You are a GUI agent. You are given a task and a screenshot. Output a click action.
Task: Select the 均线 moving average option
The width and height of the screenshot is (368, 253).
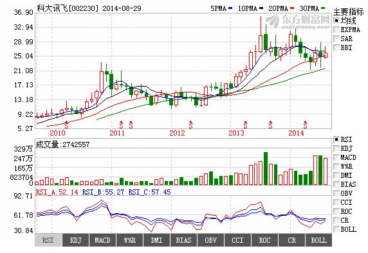[x=336, y=21]
